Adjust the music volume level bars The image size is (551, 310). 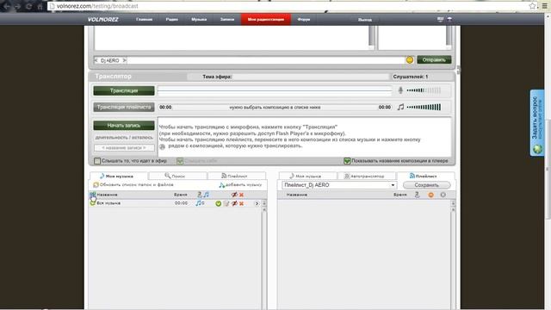click(424, 107)
